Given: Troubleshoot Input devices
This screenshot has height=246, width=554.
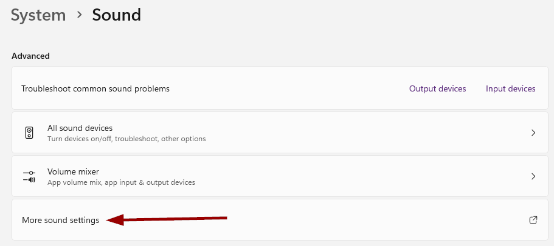Looking at the screenshot, I should [511, 88].
